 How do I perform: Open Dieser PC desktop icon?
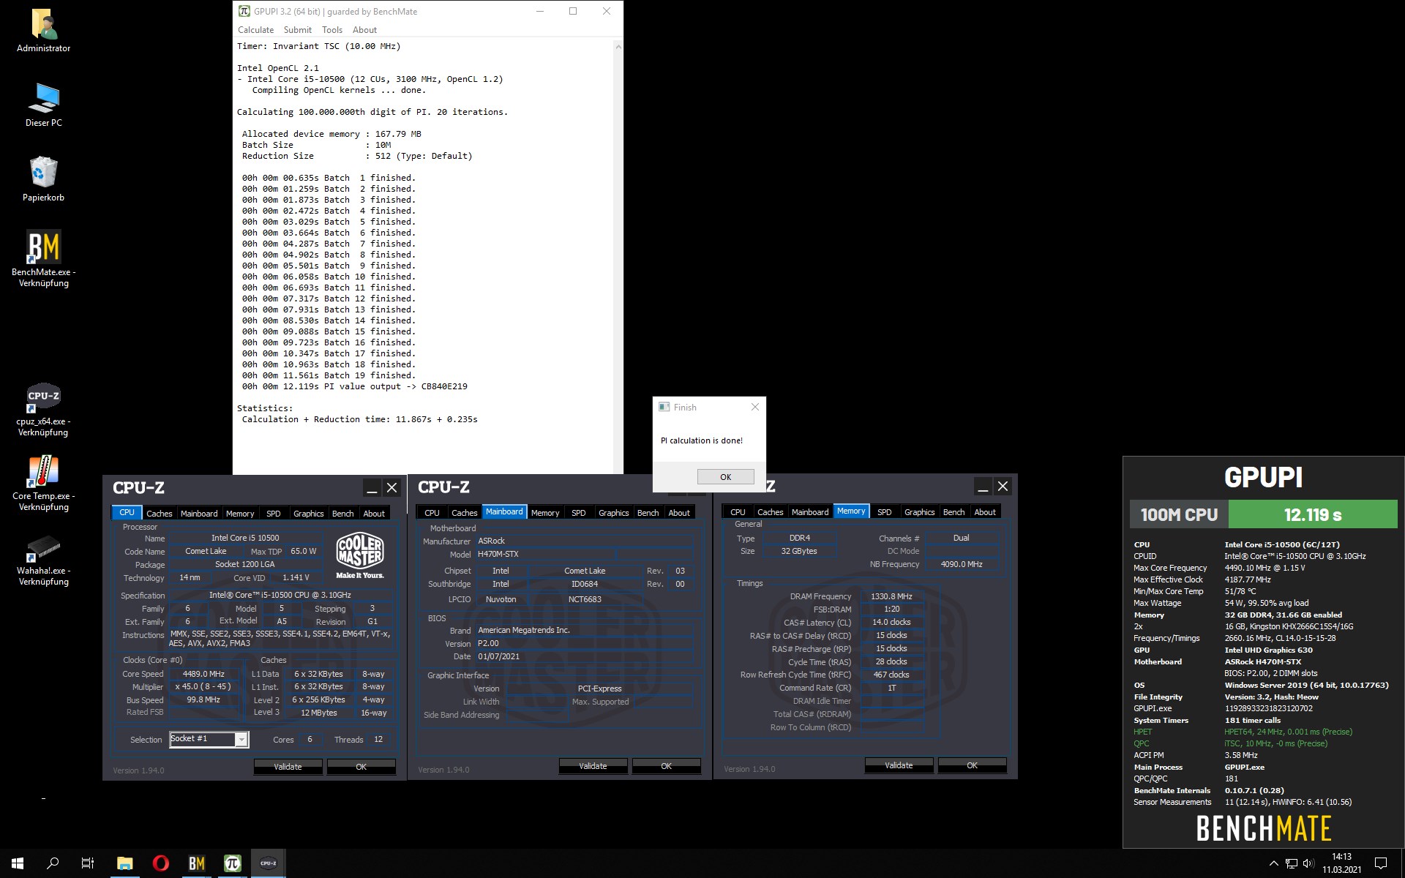(44, 105)
